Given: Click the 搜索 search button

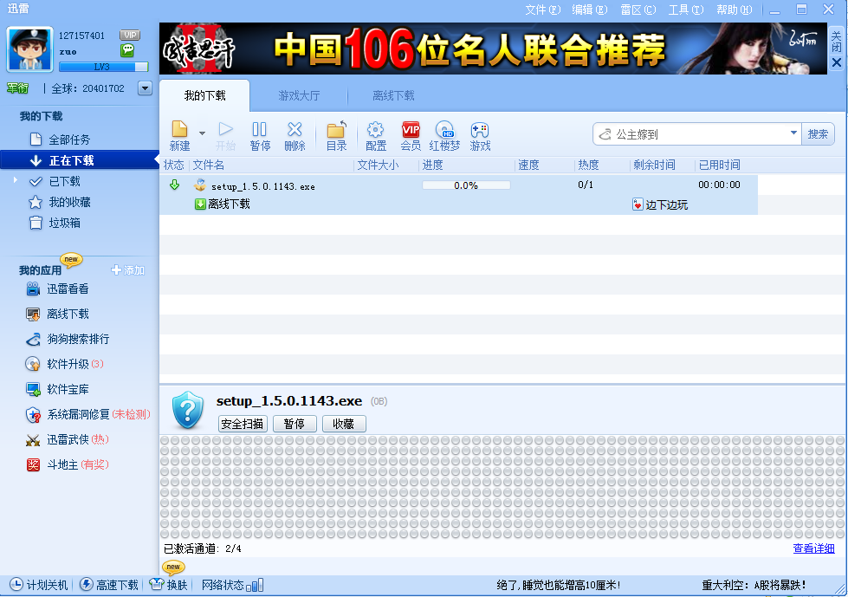Looking at the screenshot, I should tap(818, 134).
